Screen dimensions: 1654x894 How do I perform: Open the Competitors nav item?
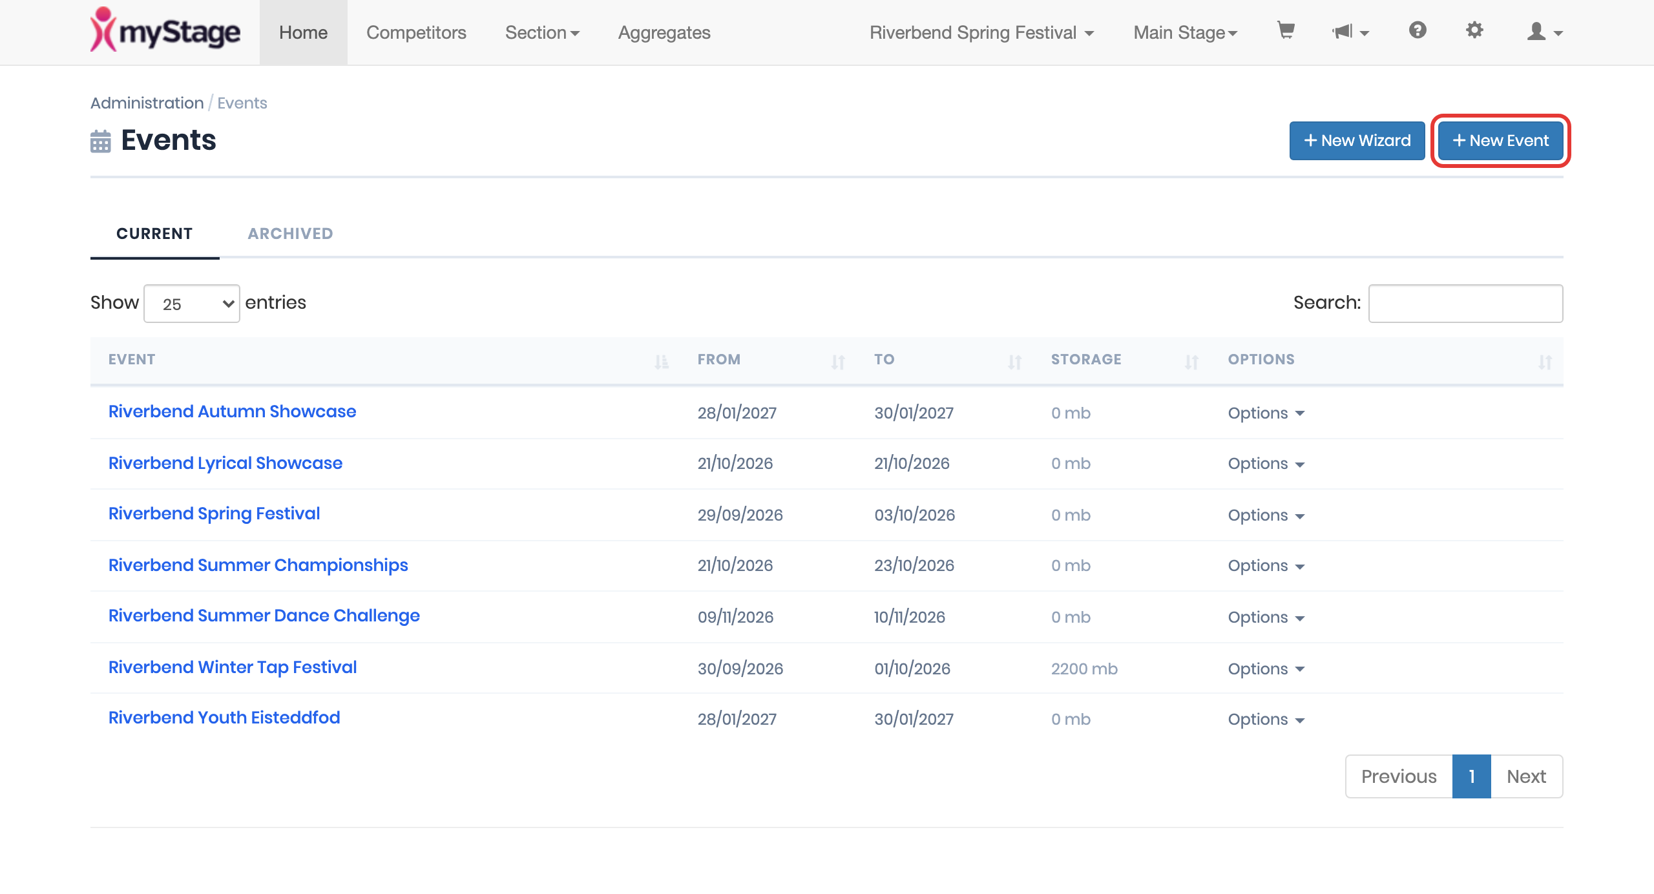point(416,32)
